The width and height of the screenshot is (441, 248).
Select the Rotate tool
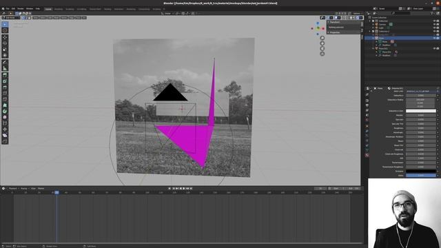[x=5, y=43]
